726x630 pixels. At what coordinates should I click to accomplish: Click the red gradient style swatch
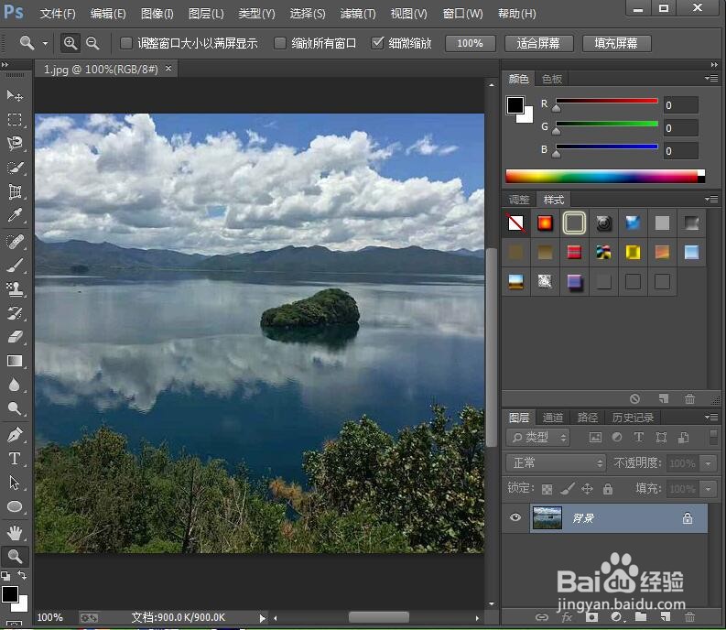point(545,223)
